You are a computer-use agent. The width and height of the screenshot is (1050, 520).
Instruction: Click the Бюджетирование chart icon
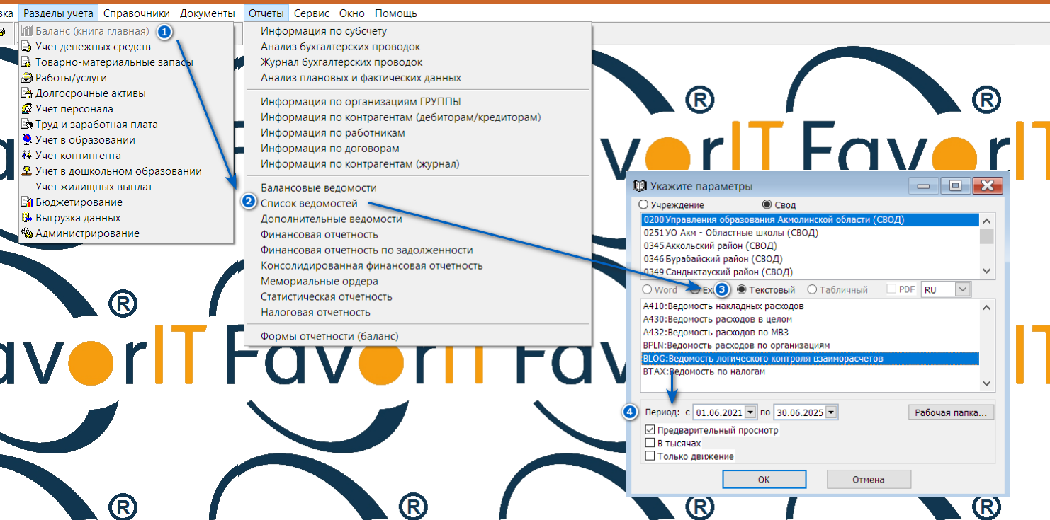[27, 202]
